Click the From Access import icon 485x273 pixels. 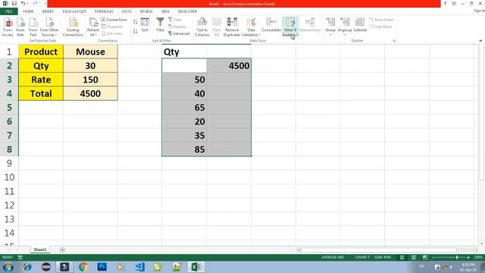click(x=8, y=27)
